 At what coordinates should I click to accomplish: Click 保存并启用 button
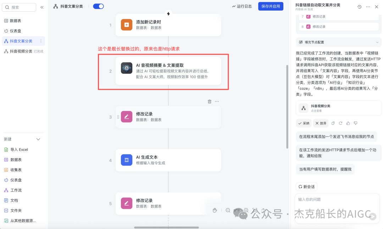pos(271,6)
